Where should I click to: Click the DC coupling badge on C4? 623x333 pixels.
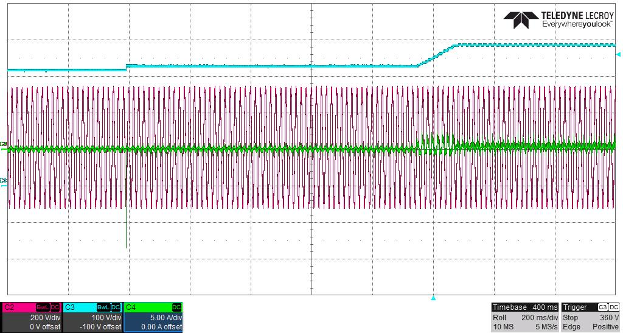pos(176,307)
